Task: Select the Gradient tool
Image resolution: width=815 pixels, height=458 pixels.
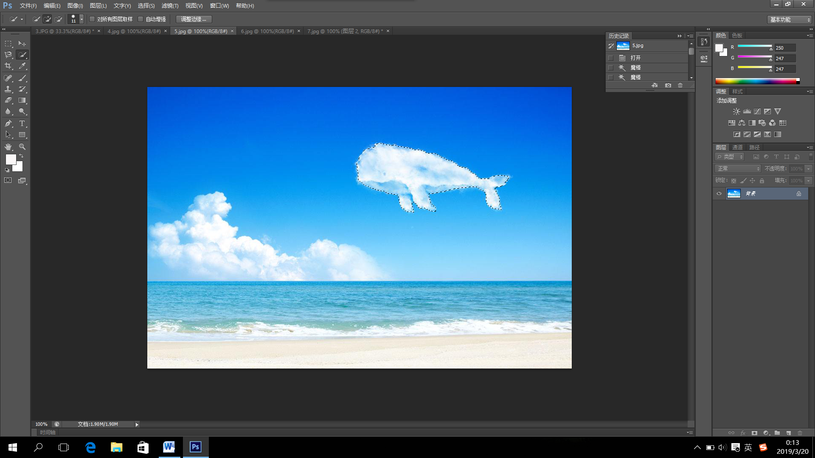Action: pyautogui.click(x=22, y=101)
